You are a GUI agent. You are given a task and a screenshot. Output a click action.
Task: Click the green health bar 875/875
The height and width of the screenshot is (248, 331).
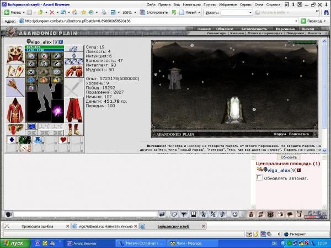coord(44,47)
